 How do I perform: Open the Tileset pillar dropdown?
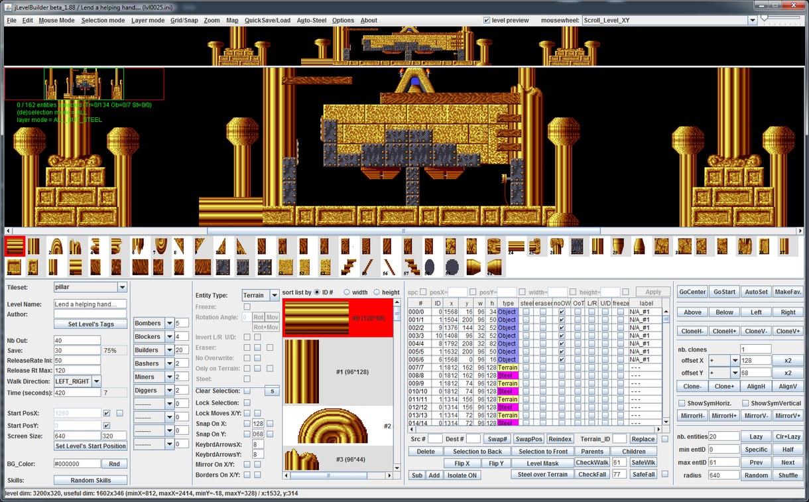122,287
